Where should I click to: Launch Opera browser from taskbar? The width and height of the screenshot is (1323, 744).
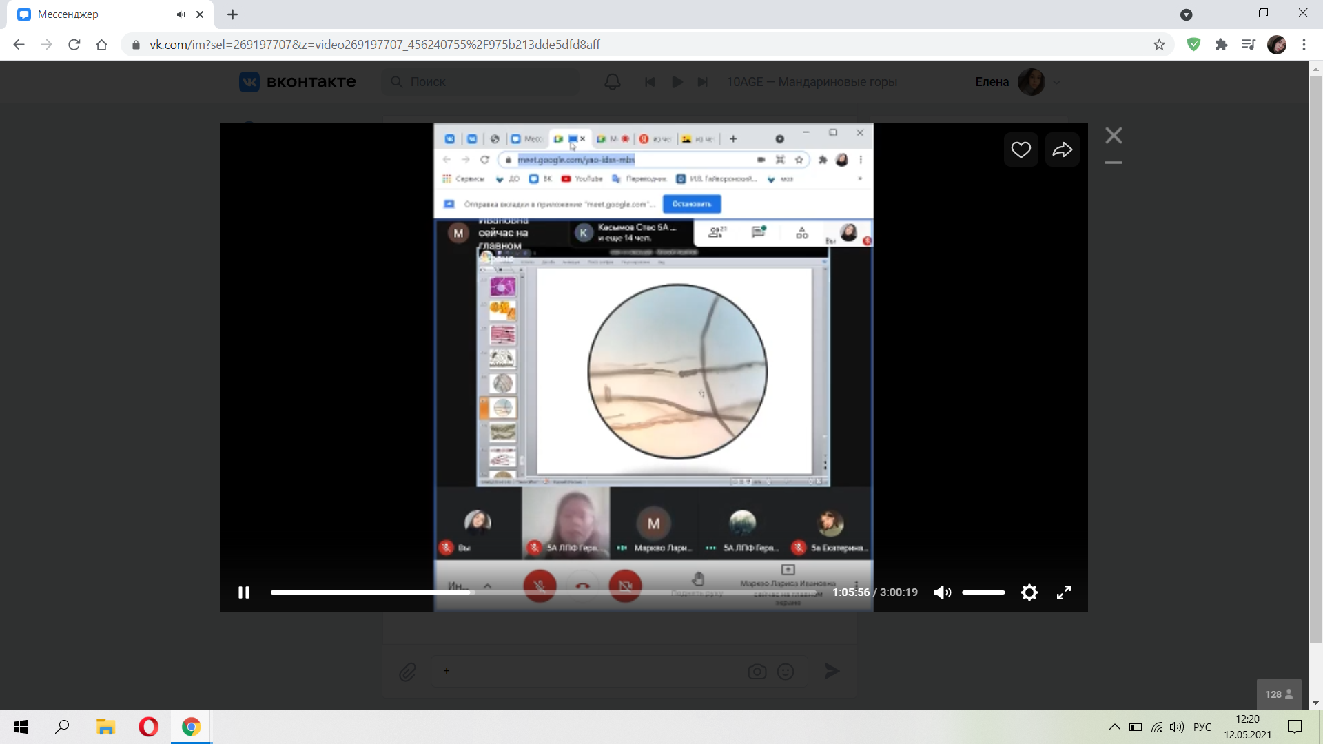[148, 727]
